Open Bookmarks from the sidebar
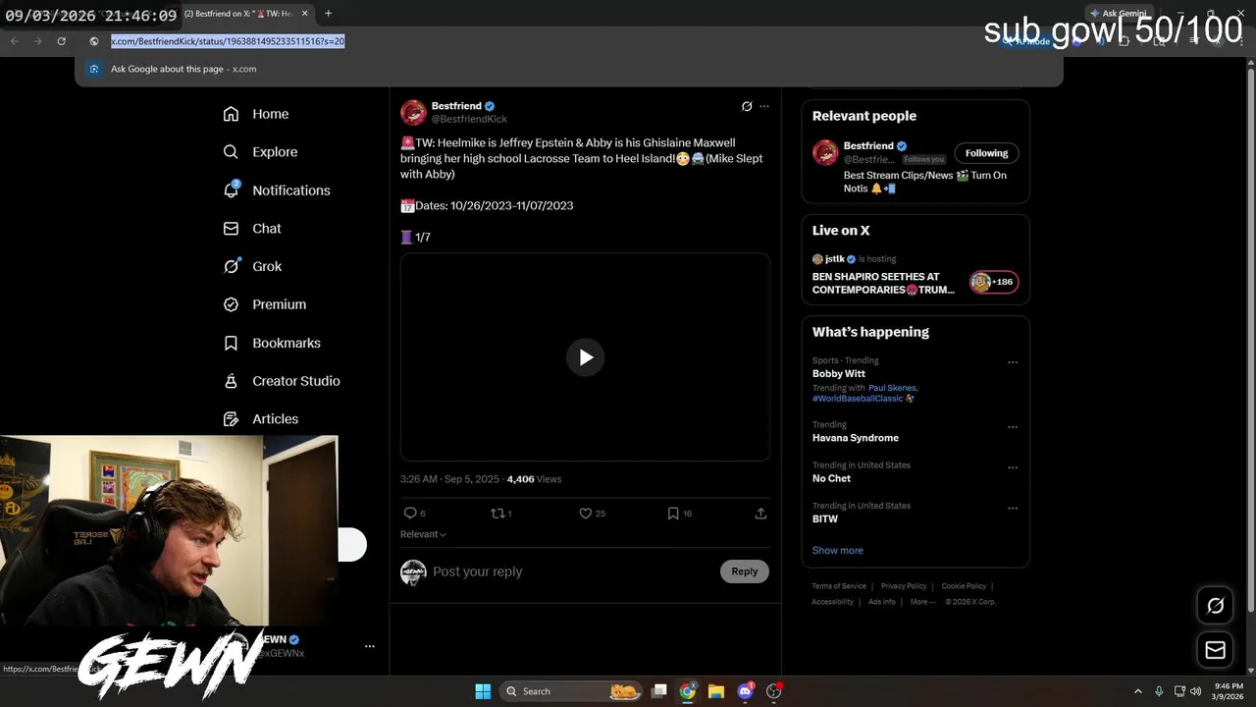 (272, 343)
